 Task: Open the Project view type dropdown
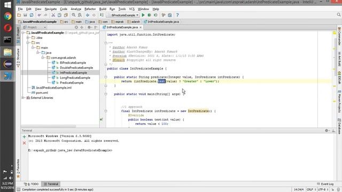34,27
